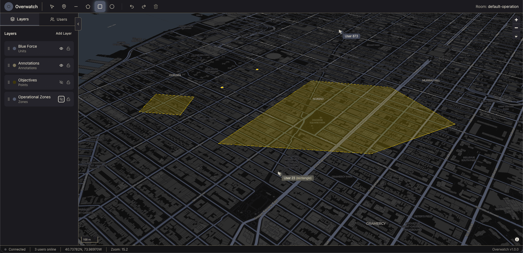
Task: Activate the circle drawing tool
Action: click(112, 7)
